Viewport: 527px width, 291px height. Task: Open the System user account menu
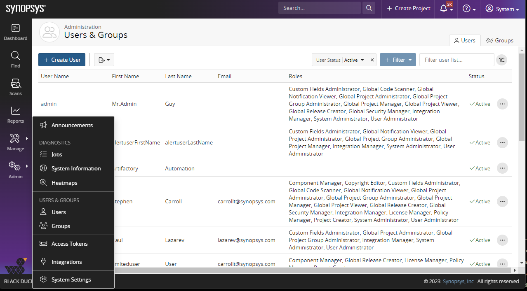(502, 9)
